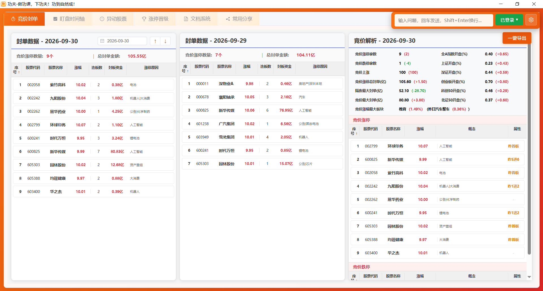The width and height of the screenshot is (543, 291).
Task: Select 华之杰 row in 09-30 table
Action: pos(93,192)
